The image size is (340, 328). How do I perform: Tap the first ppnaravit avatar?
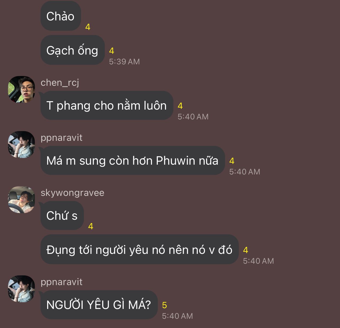[21, 145]
